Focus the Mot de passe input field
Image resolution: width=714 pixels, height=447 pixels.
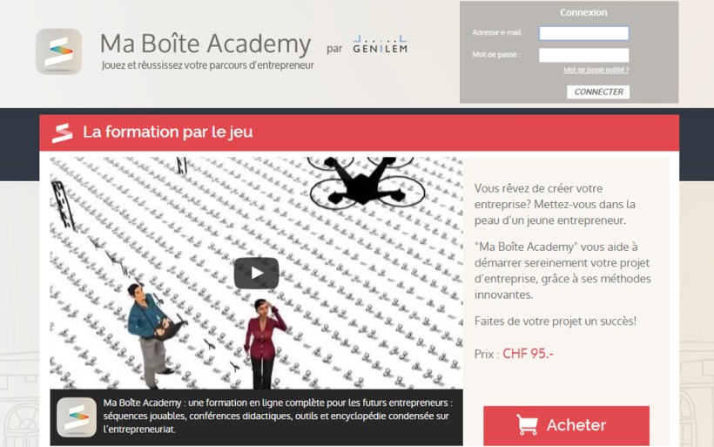583,55
